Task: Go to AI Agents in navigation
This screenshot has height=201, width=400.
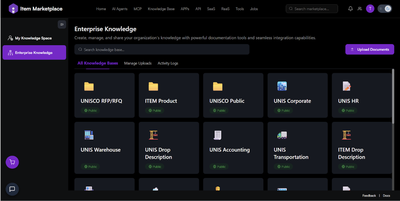Action: point(120,9)
